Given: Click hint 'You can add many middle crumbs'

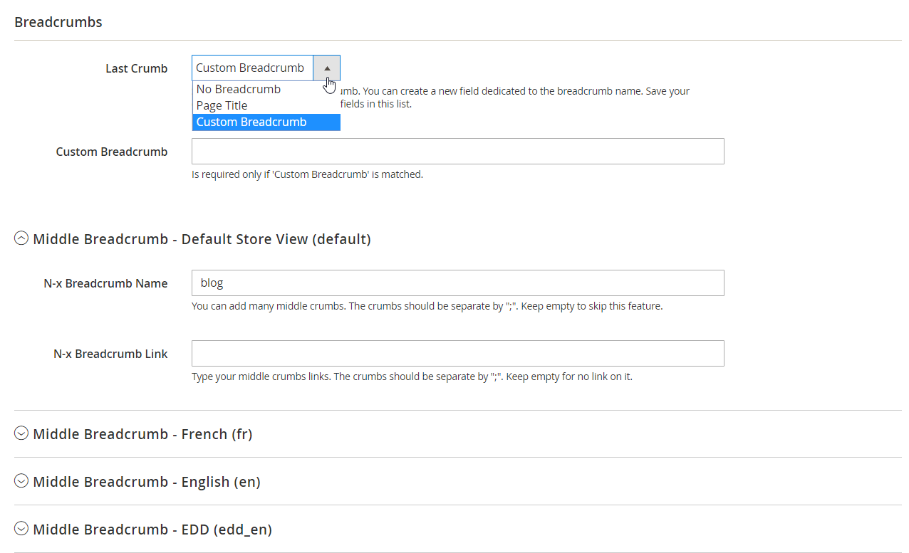Looking at the screenshot, I should point(427,307).
